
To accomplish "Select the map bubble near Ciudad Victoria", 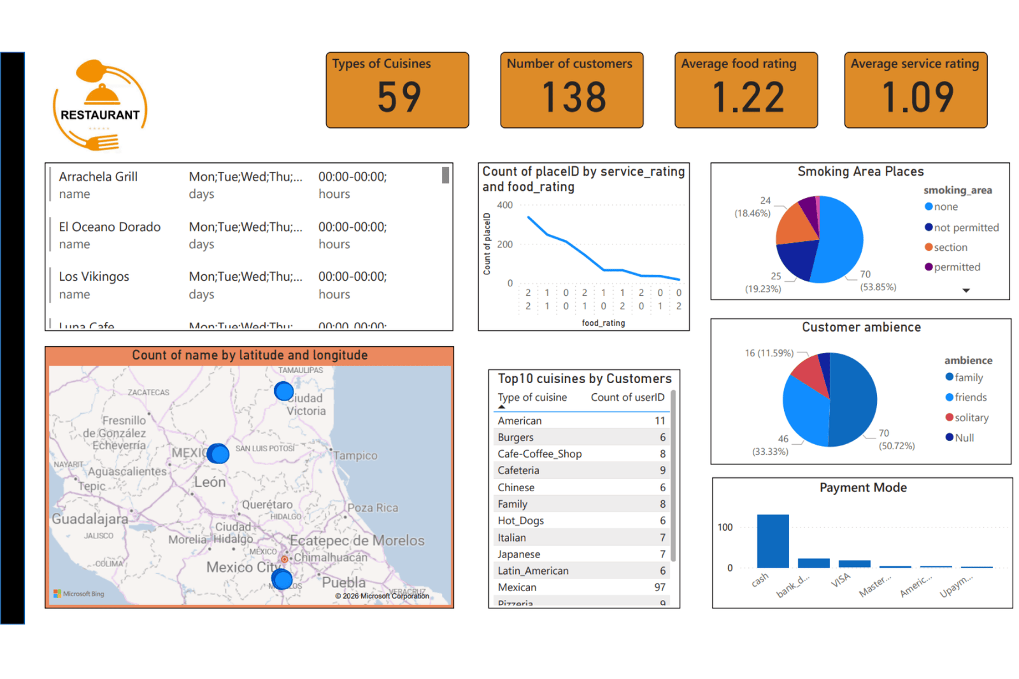I will click(283, 391).
